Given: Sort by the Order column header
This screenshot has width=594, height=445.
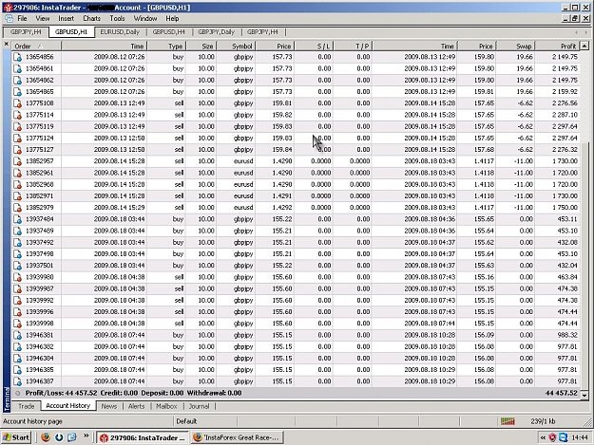Looking at the screenshot, I should point(36,46).
